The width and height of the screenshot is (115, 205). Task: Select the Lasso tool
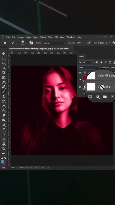pyautogui.click(x=4, y=63)
